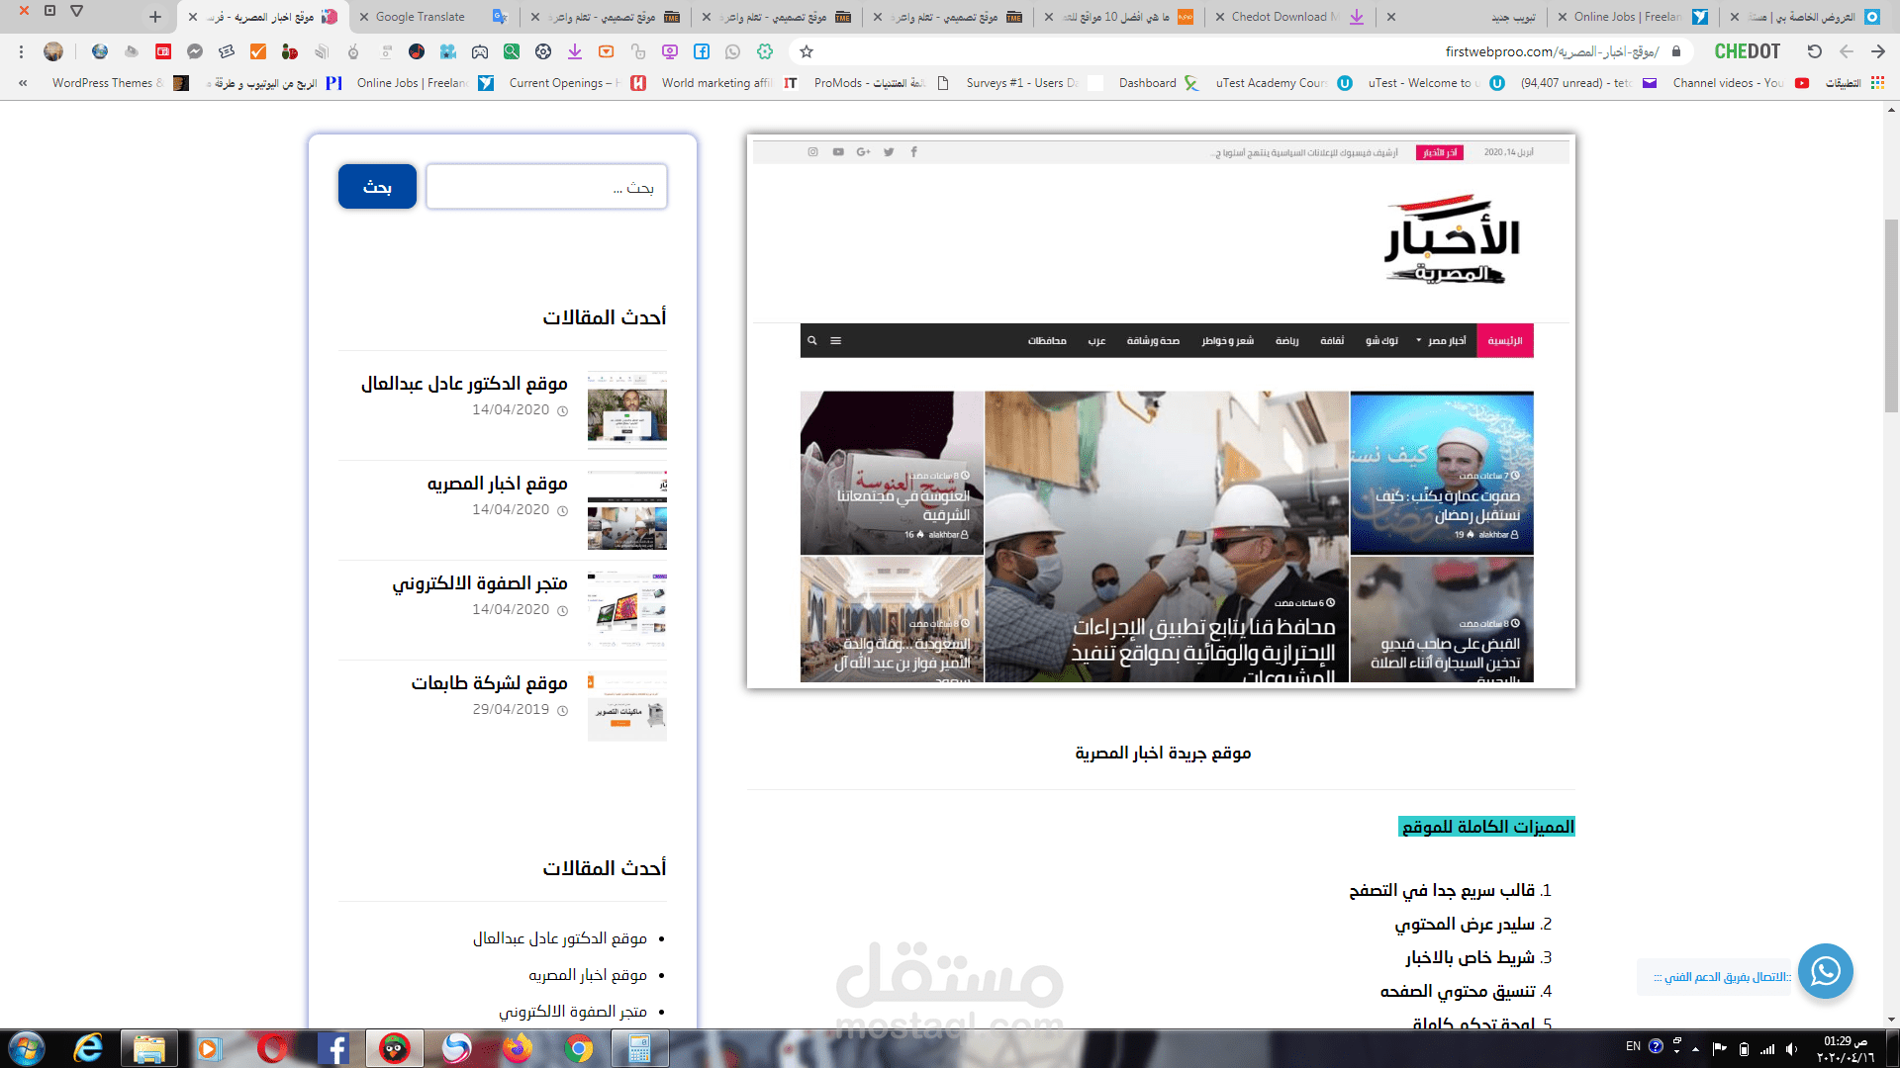The width and height of the screenshot is (1900, 1068).
Task: Click the search icon in news site preview
Action: [x=812, y=341]
